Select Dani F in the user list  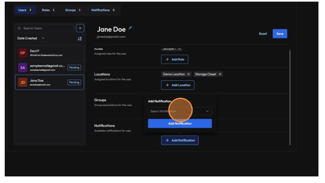coord(49,53)
